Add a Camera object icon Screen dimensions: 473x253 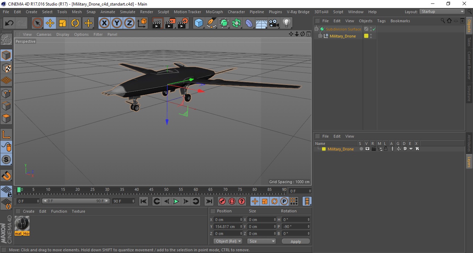(x=274, y=23)
